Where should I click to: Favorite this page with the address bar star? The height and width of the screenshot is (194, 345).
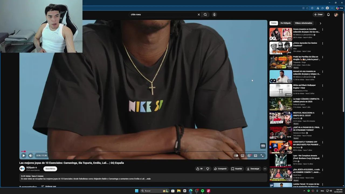307,8
